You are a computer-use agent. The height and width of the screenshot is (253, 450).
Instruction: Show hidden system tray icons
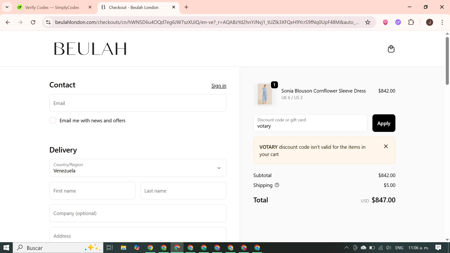(x=346, y=248)
